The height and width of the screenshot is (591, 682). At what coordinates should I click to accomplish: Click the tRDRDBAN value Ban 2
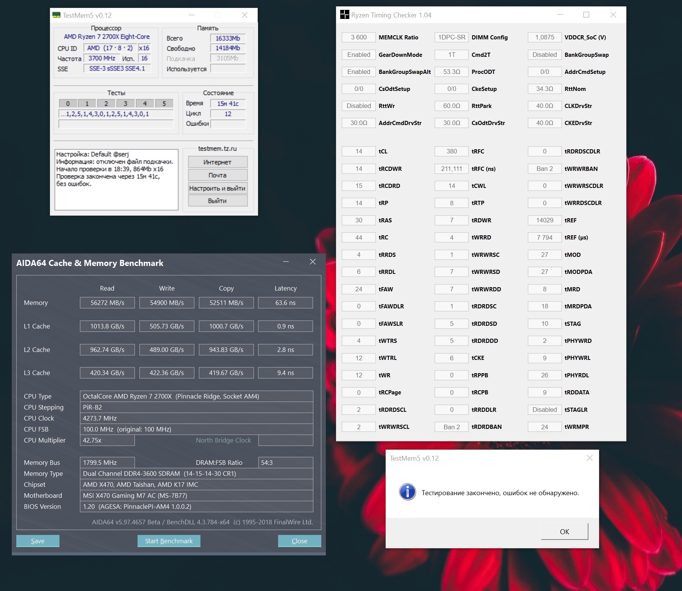pos(452,427)
